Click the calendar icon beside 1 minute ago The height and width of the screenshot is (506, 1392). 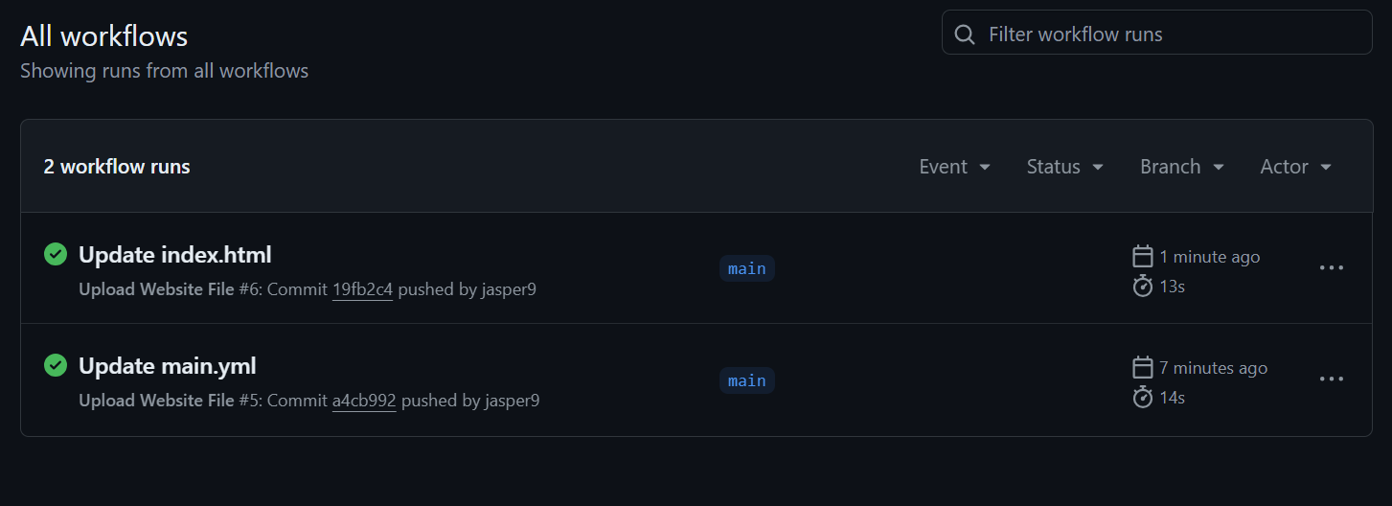pos(1142,256)
